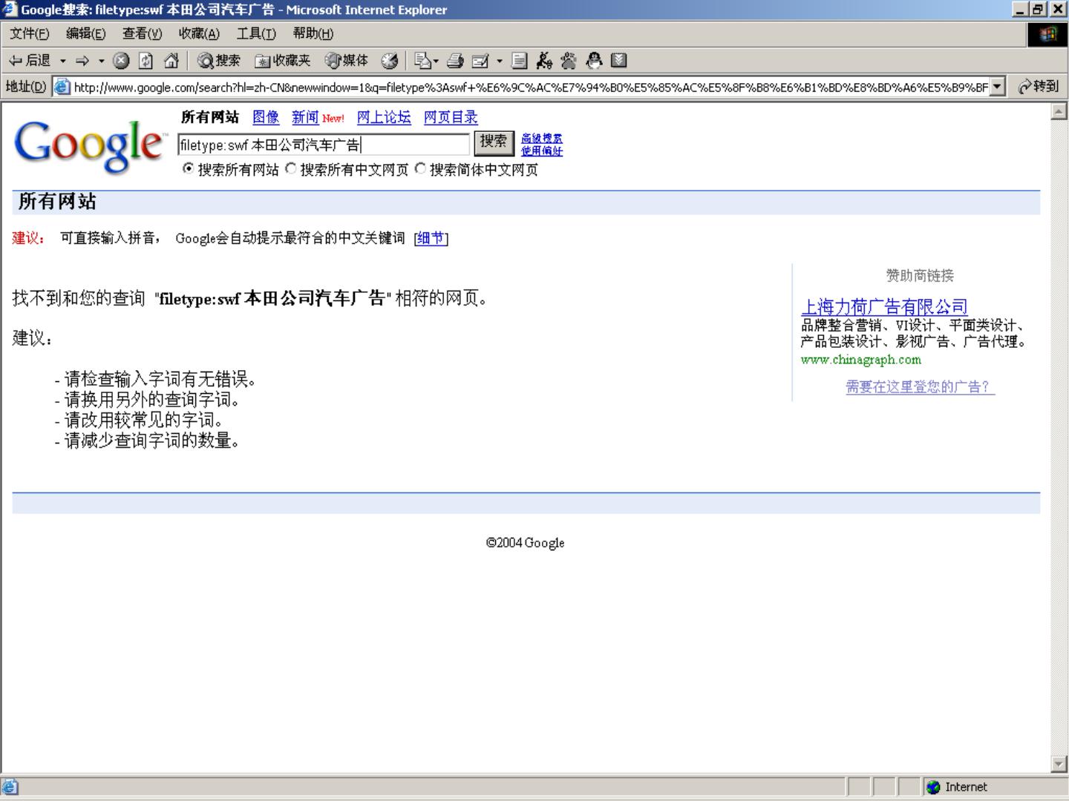1069x801 pixels.
Task: Open the 工具(T) menu
Action: [256, 33]
